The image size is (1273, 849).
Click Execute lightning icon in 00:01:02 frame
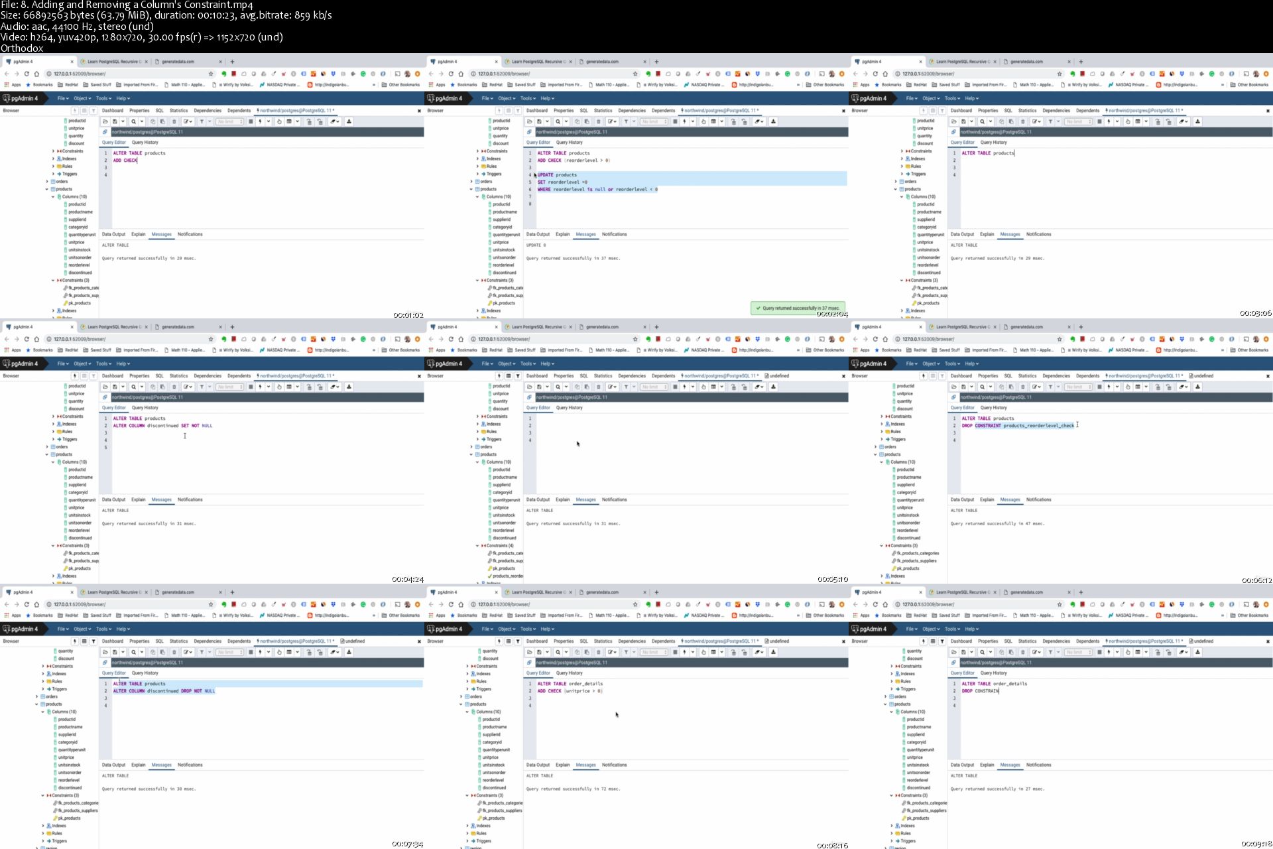tap(260, 121)
